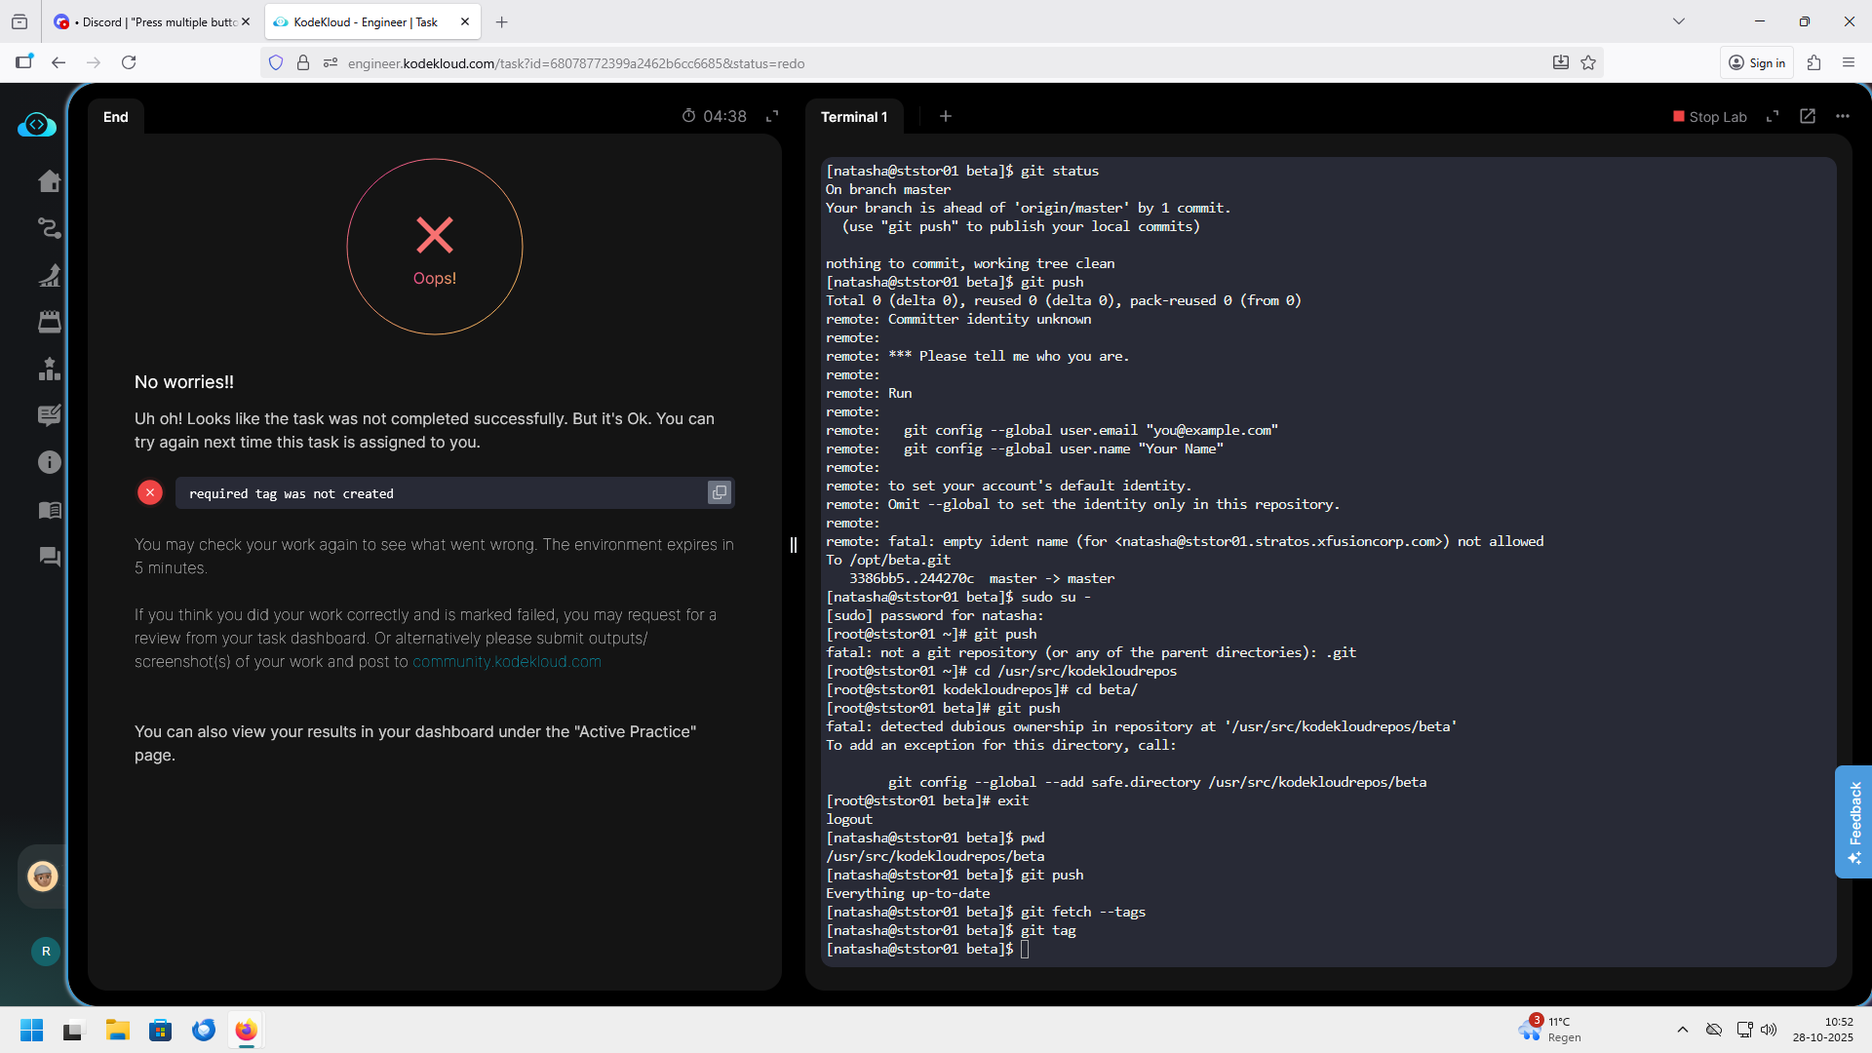Expand the terminal panel to fullscreen
Viewport: 1872px width, 1053px height.
[1773, 116]
